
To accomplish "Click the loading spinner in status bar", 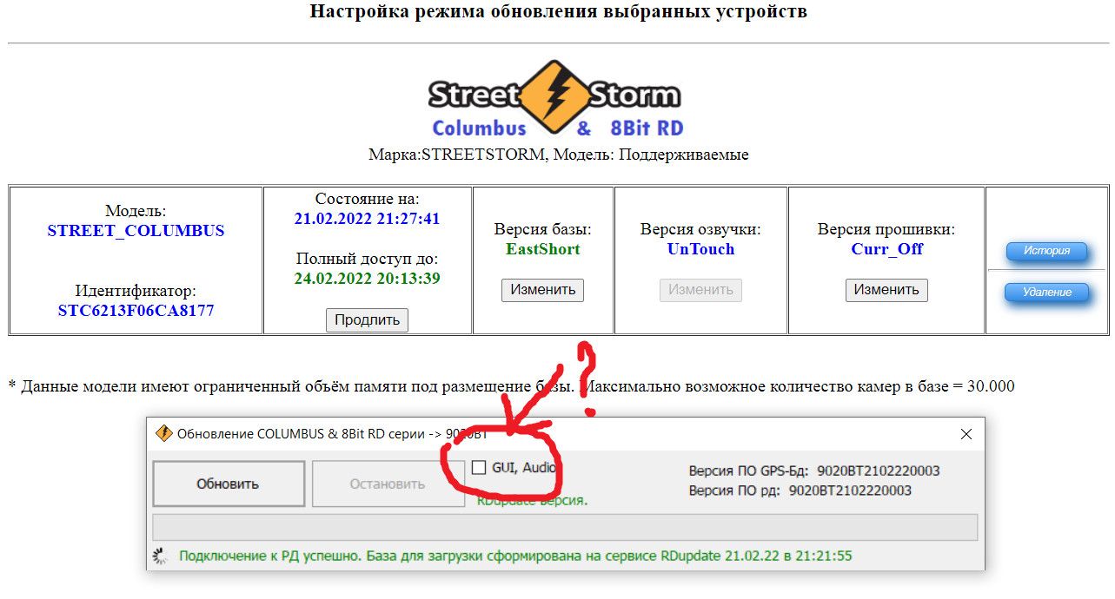I will [160, 556].
